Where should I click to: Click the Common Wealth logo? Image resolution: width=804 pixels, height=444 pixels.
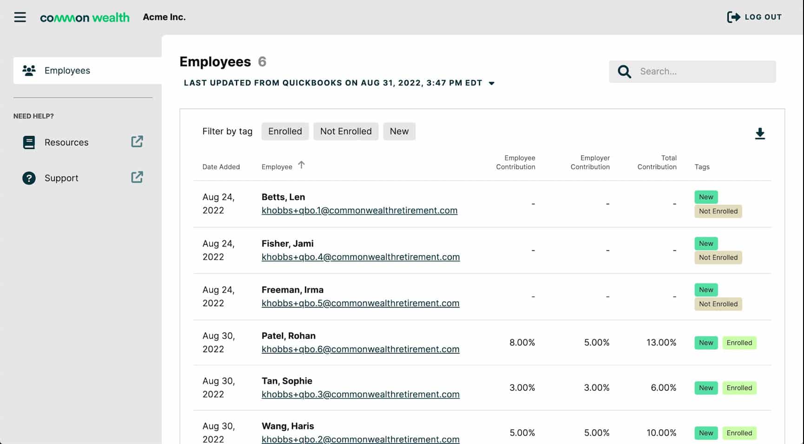(85, 18)
